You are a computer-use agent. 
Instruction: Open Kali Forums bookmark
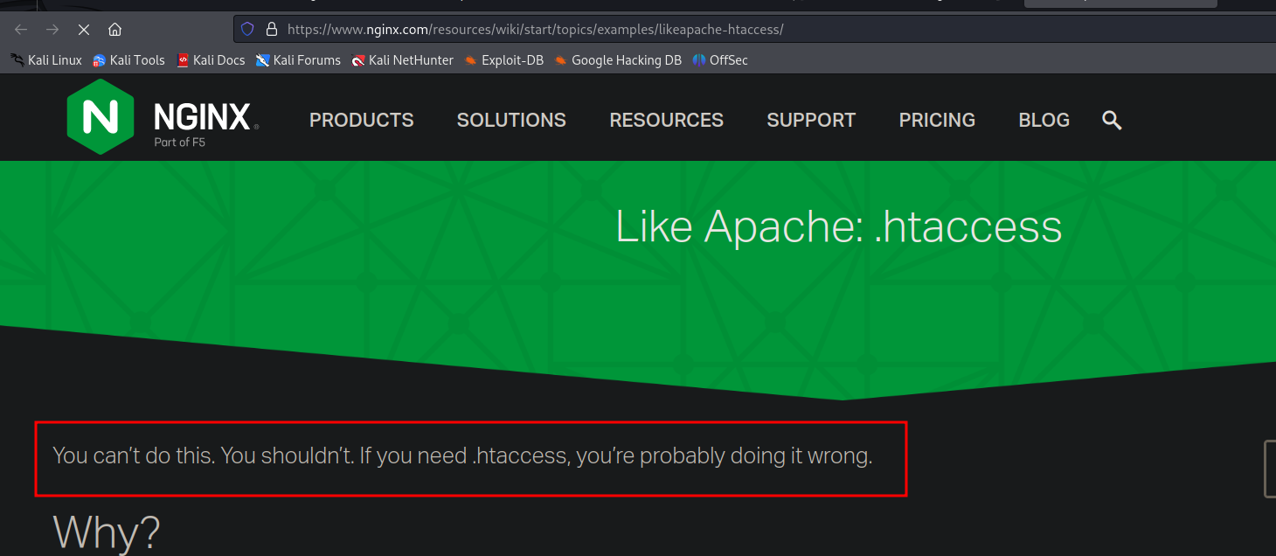tap(298, 60)
